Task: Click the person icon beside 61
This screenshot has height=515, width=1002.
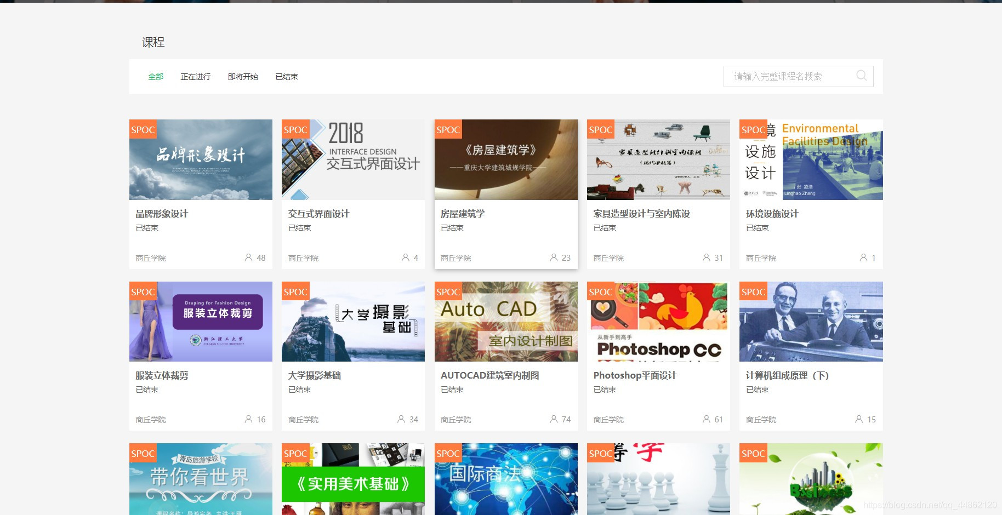Action: pyautogui.click(x=707, y=419)
